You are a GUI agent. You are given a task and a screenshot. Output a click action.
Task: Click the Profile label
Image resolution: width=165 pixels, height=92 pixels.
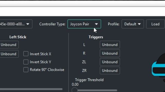tap(113, 24)
